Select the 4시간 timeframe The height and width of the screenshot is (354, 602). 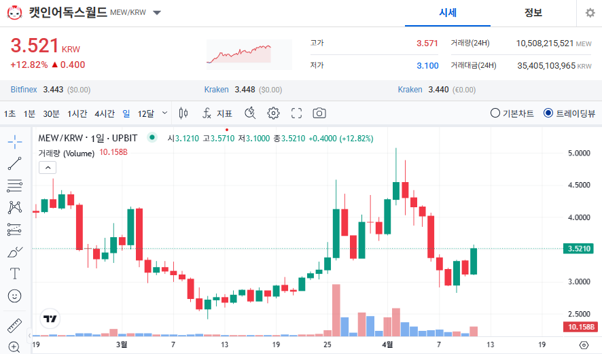(105, 113)
